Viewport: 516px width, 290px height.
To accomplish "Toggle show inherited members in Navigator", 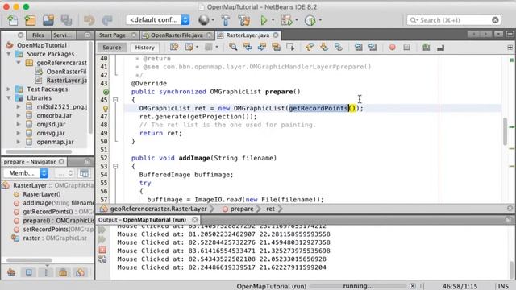I will 11,272.
